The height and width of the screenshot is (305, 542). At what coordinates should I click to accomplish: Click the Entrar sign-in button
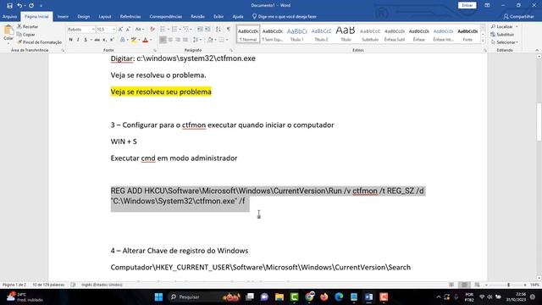(467, 6)
